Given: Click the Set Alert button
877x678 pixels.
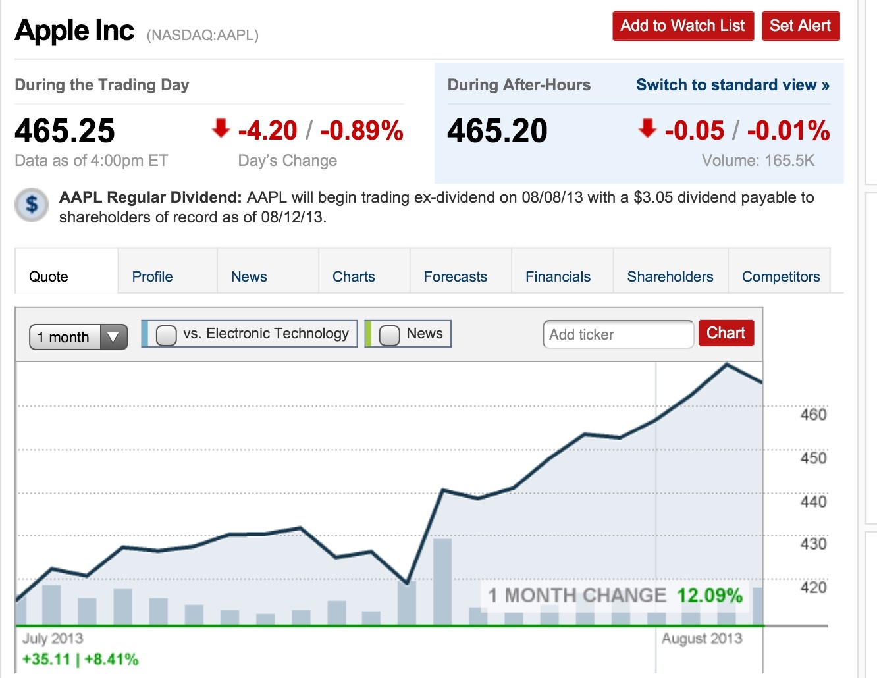Looking at the screenshot, I should pyautogui.click(x=801, y=26).
